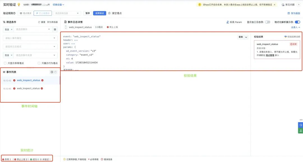Viewport: 303px width, 162px height.
Task: Click the blue headset support icon at right edge
Action: (x=301, y=125)
